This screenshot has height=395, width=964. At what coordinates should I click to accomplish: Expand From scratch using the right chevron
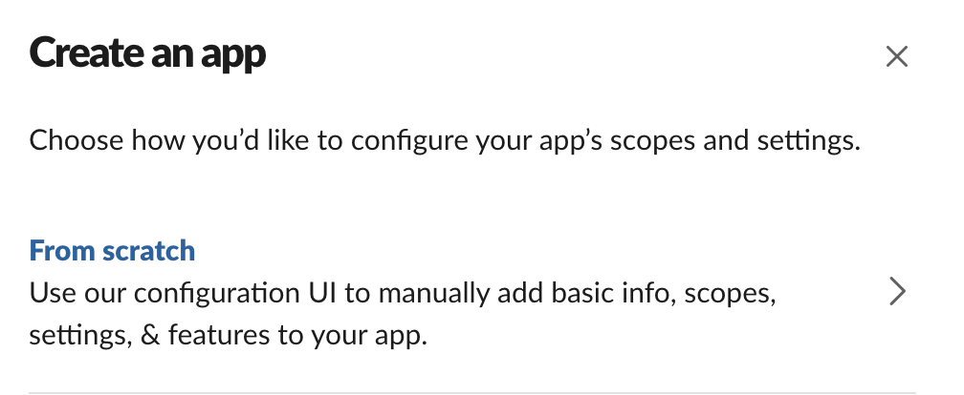coord(896,292)
